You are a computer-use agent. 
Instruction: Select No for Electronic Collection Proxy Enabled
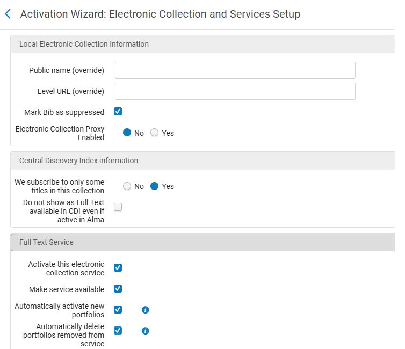click(x=127, y=133)
